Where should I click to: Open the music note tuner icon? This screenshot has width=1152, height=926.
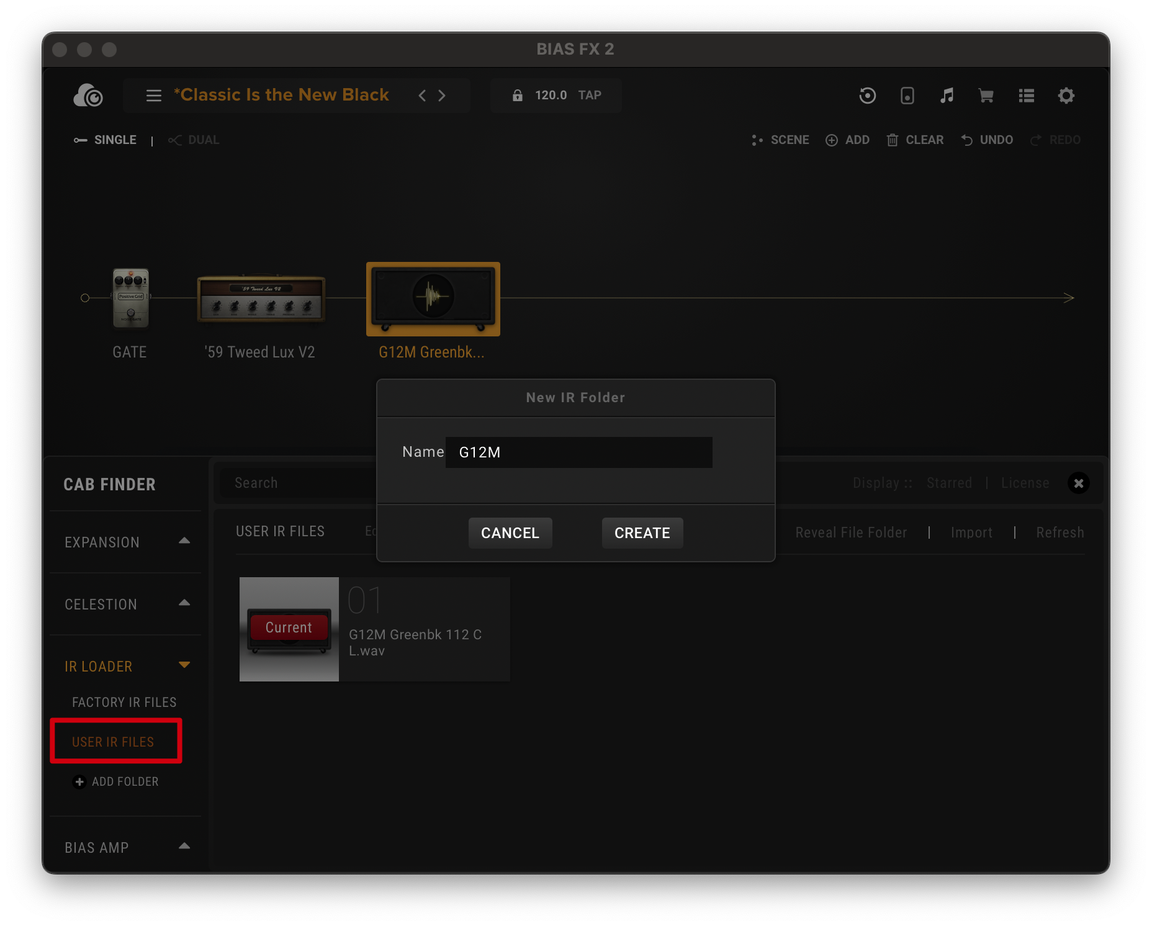tap(947, 96)
